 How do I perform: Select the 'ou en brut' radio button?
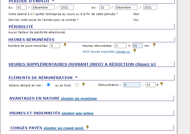pos(77,85)
